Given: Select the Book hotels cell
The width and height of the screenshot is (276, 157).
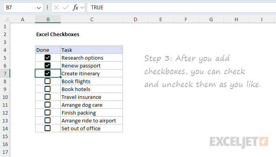Looking at the screenshot, I should pos(92,89).
